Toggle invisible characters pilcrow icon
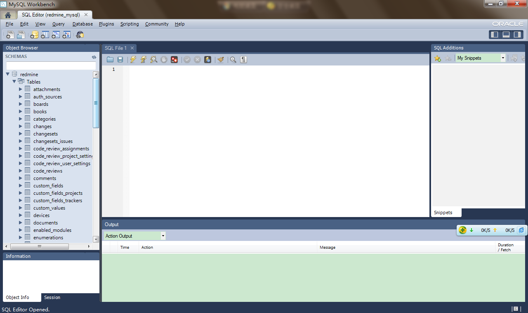This screenshot has width=528, height=313. coord(244,60)
